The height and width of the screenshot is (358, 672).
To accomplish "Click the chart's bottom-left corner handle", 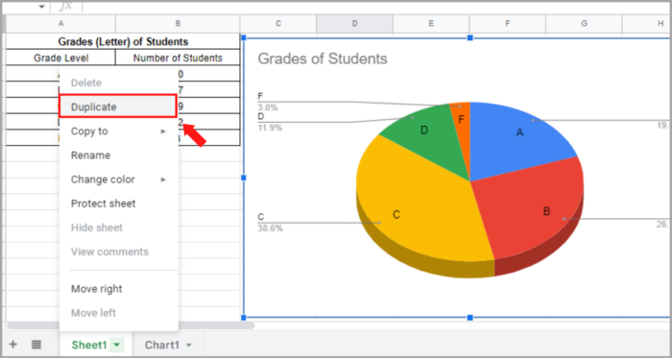I will tap(244, 318).
